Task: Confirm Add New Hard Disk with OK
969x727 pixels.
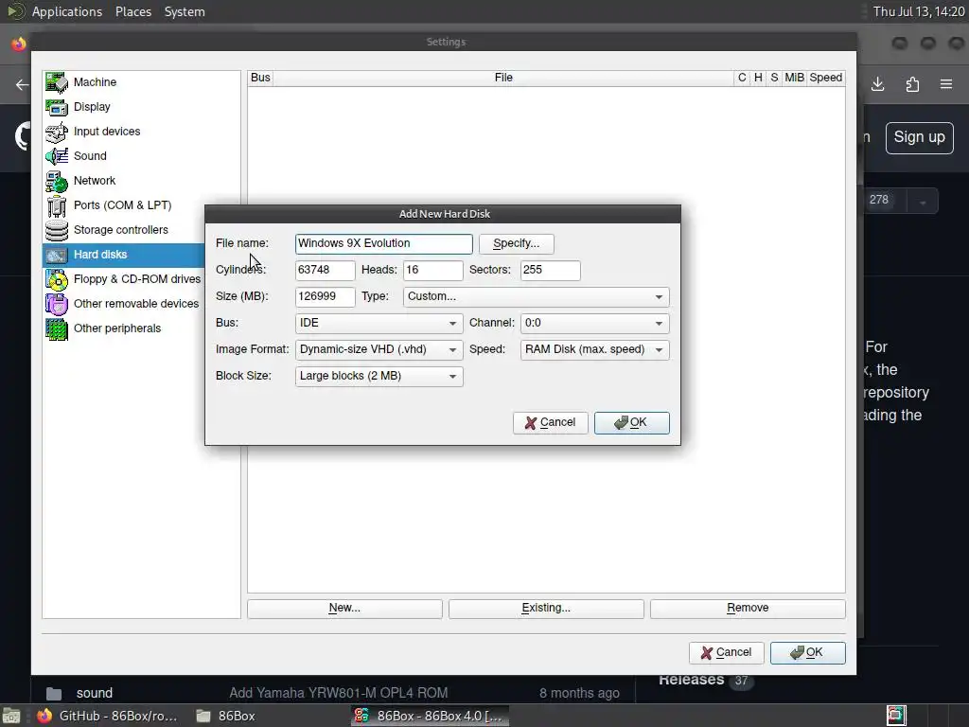Action: coord(631,423)
